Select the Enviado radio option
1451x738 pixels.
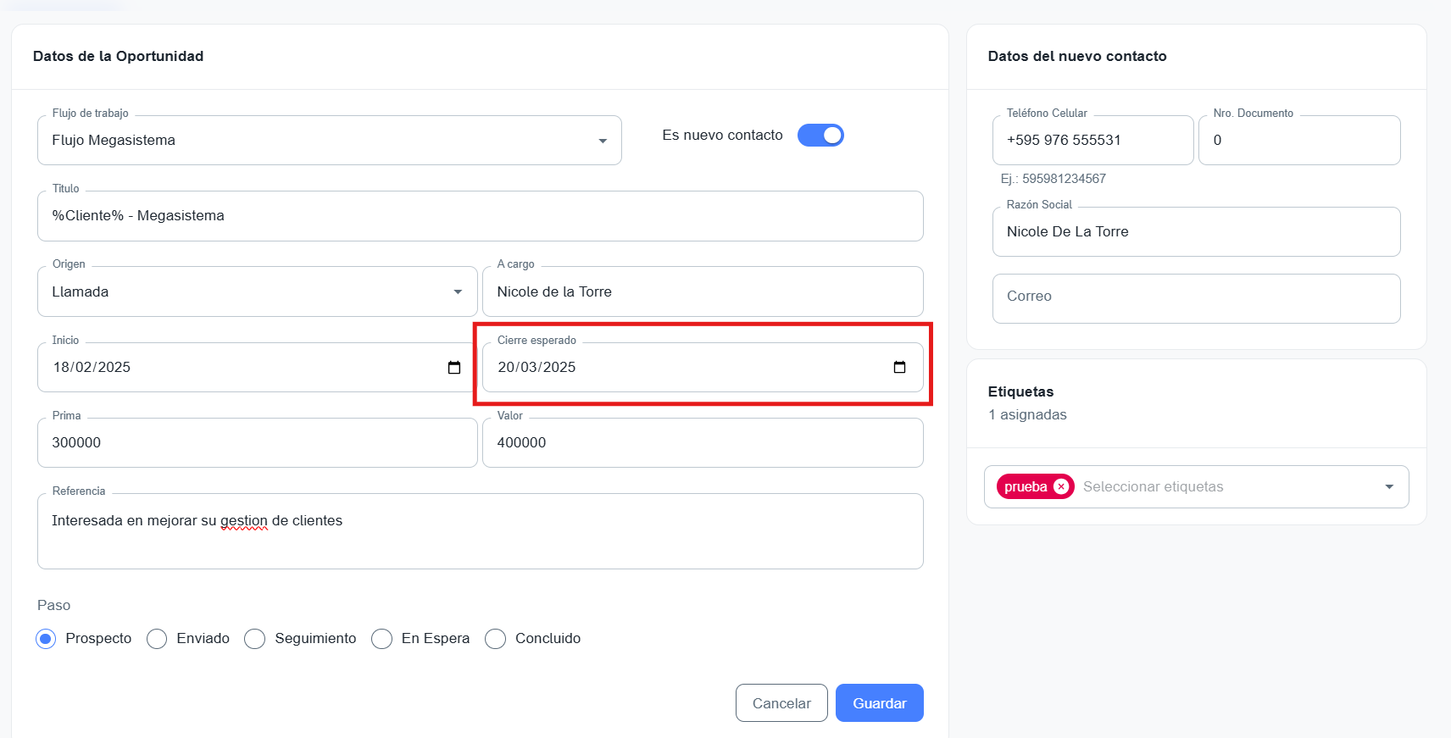[x=157, y=639]
